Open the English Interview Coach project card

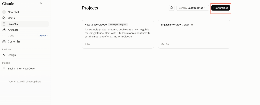coord(194,34)
